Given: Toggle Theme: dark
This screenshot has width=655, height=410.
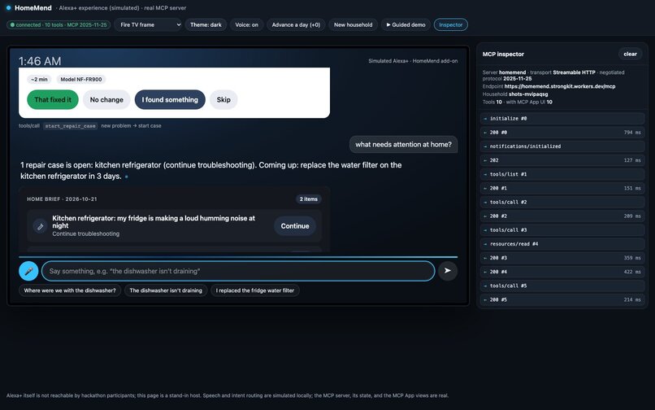Looking at the screenshot, I should coord(206,24).
